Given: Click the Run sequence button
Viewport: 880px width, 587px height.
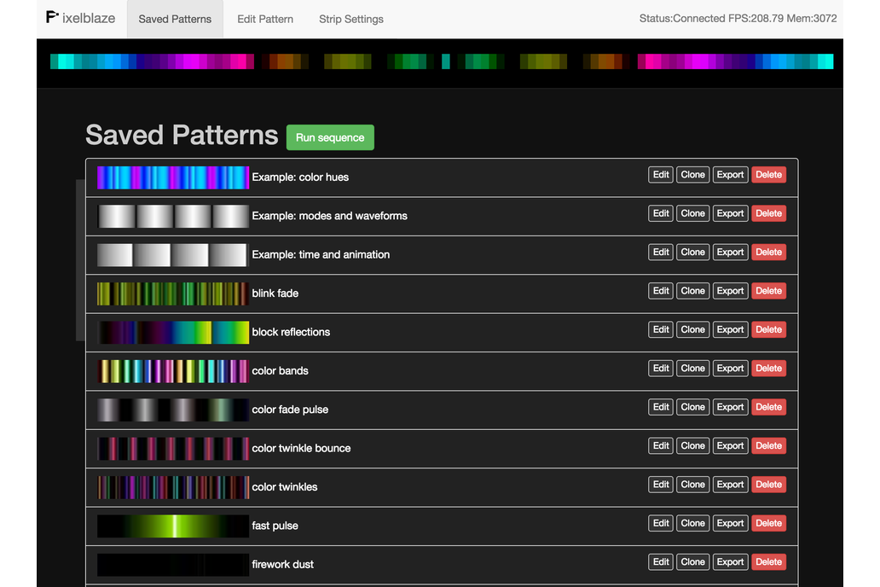Looking at the screenshot, I should (x=330, y=137).
